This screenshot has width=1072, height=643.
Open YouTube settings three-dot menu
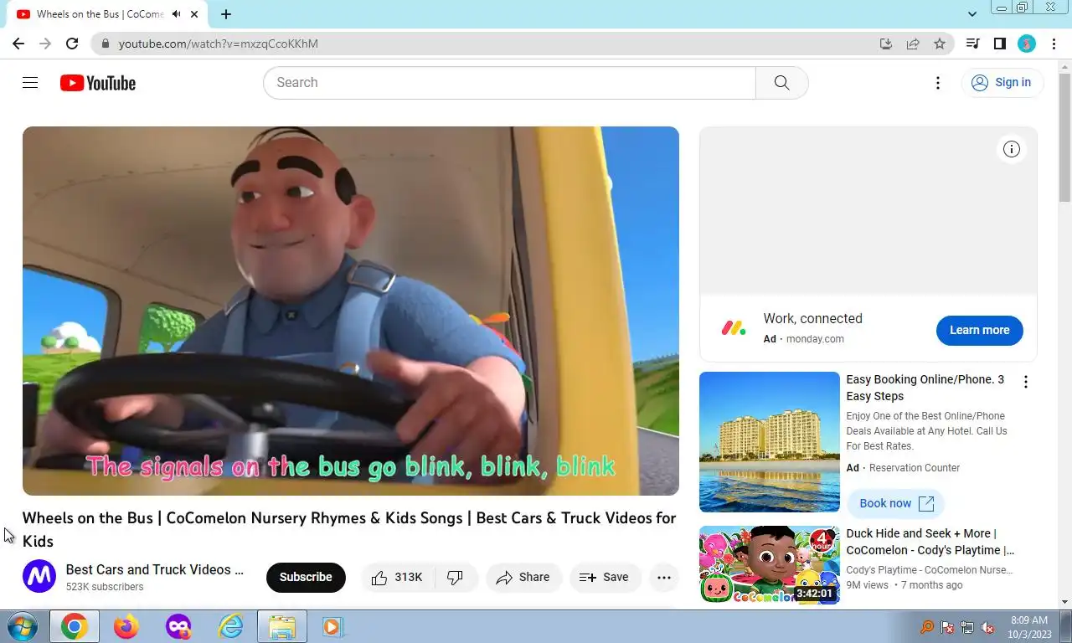click(938, 83)
